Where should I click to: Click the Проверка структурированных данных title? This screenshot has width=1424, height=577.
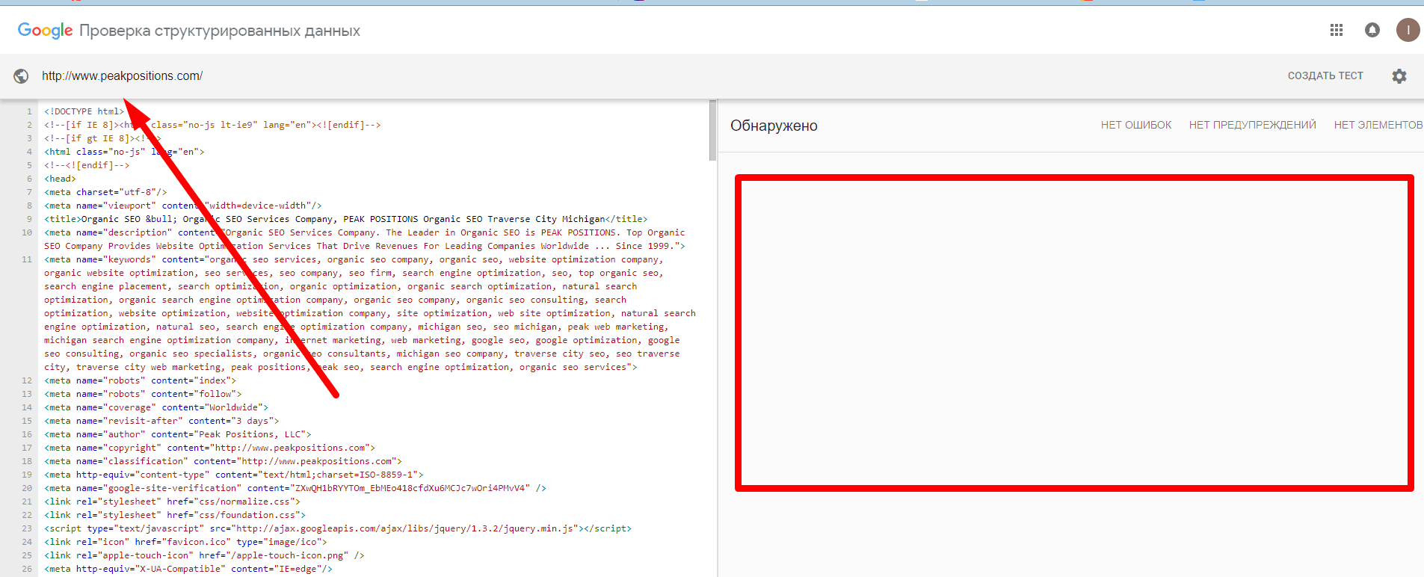point(219,31)
